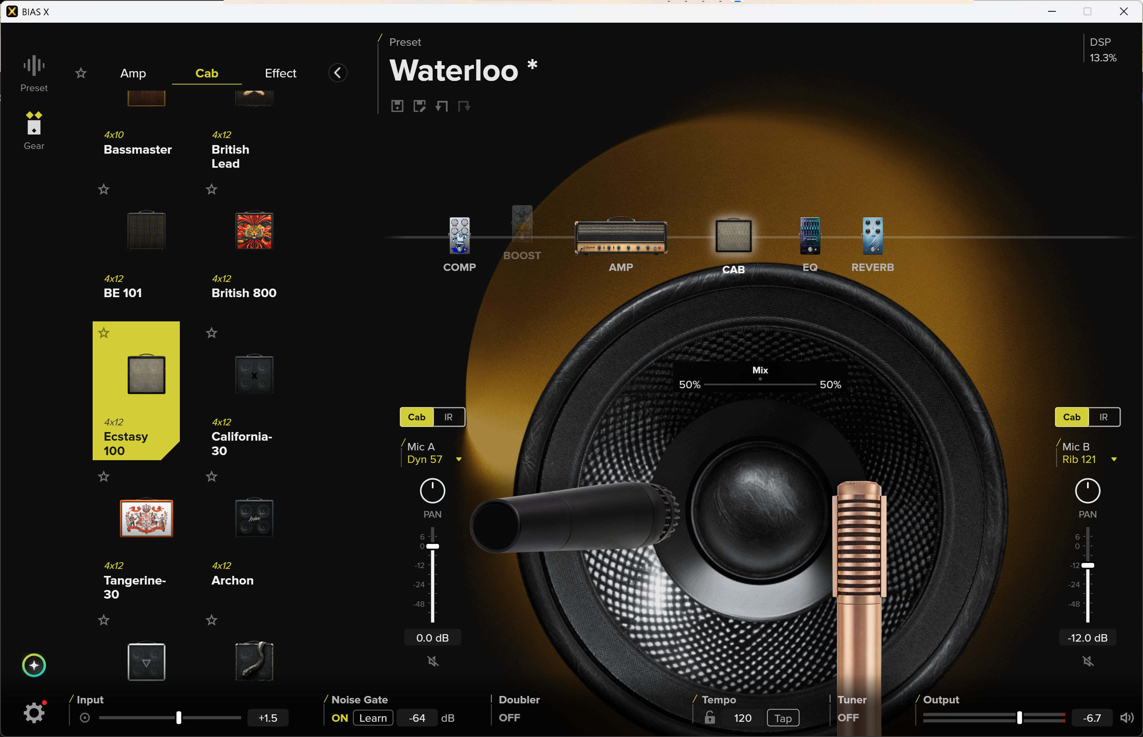Image resolution: width=1143 pixels, height=737 pixels.
Task: Click the Tempo 120 value field
Action: click(x=743, y=718)
